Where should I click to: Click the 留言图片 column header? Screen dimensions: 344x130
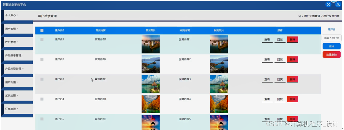[151, 30]
